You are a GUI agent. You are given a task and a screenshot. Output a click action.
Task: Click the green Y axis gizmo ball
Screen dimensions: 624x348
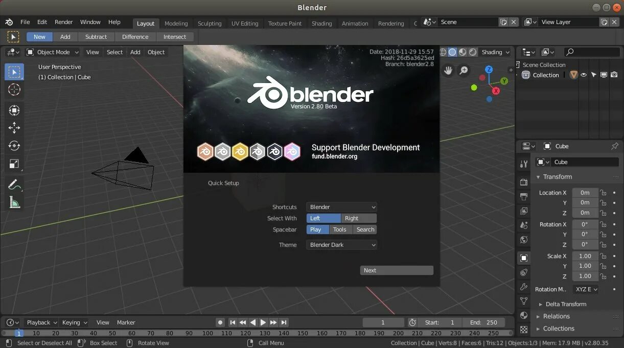pos(504,81)
